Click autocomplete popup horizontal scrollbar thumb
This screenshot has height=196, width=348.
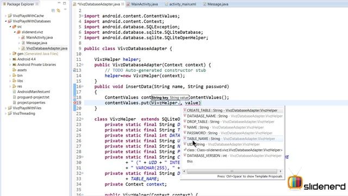(x=232, y=171)
